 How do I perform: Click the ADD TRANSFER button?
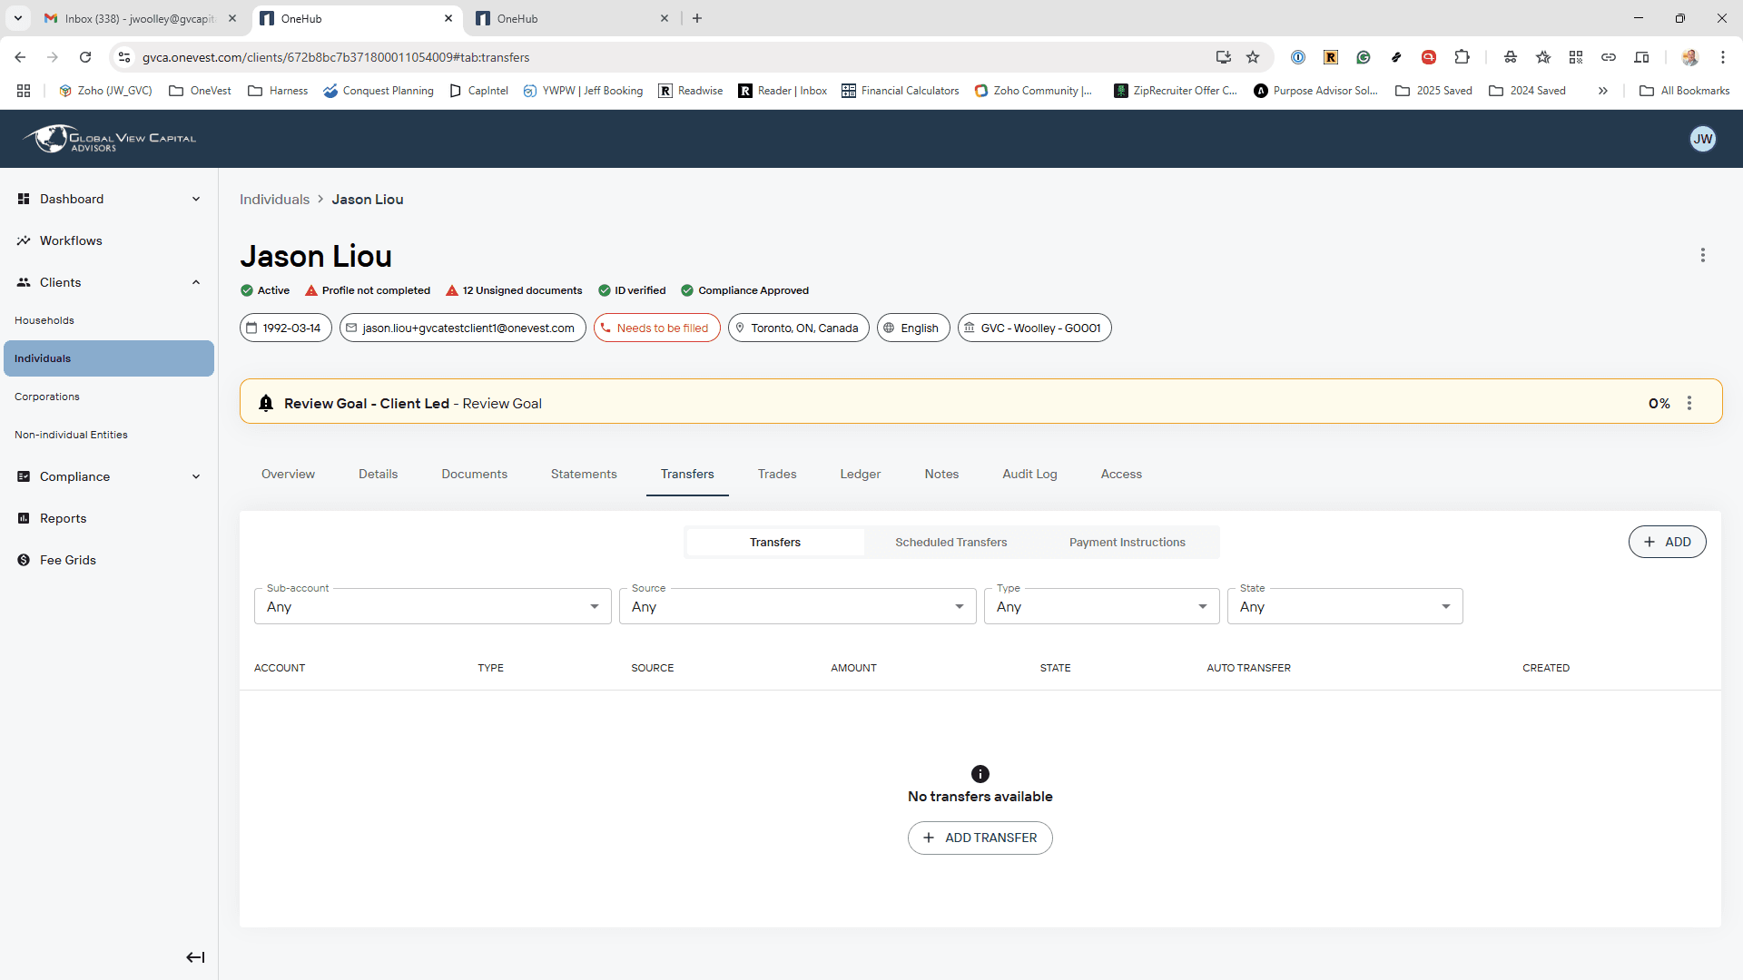click(980, 838)
